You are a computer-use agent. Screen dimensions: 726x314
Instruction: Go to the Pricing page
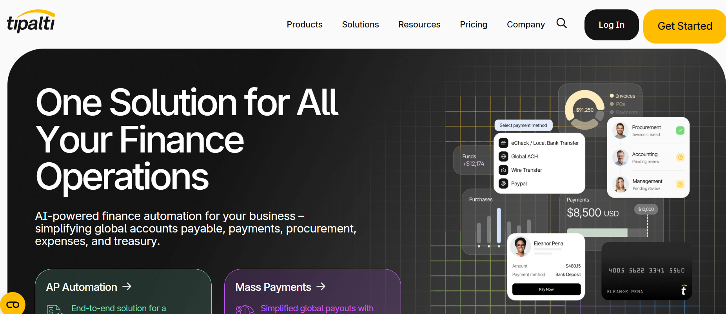[474, 24]
